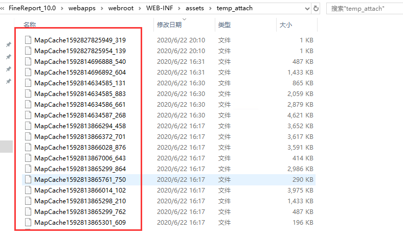Select the file icon of MapCache1592814634586_661
The image size is (403, 238).
click(x=28, y=105)
